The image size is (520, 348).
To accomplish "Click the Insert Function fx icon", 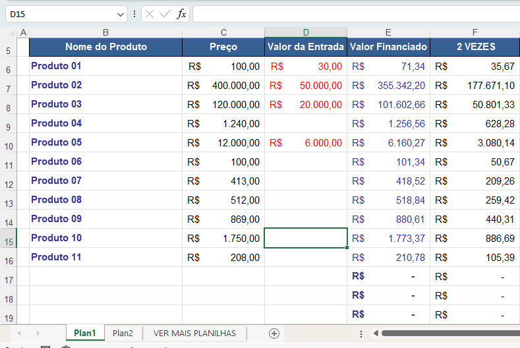I will pyautogui.click(x=181, y=14).
